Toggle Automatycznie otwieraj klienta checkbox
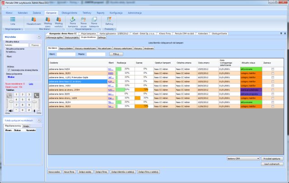This screenshot has width=289, height=183. [x=9, y=70]
